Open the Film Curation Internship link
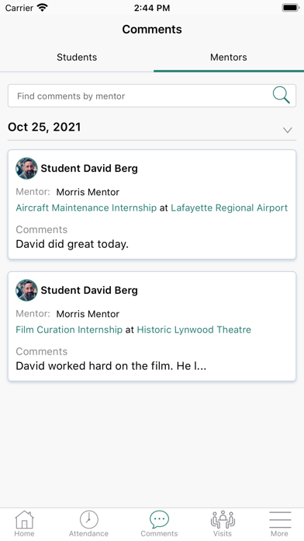 (69, 330)
